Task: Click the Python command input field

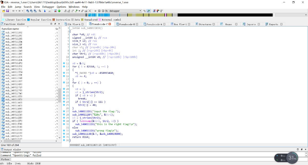Action: point(159,159)
